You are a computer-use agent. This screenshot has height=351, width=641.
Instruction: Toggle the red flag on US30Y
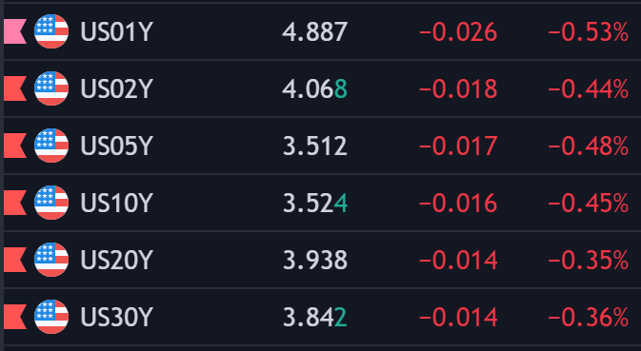point(15,317)
